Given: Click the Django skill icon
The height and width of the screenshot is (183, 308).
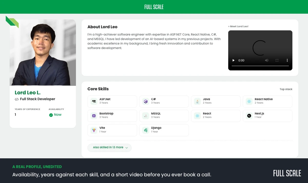Looking at the screenshot, I should [146, 130].
